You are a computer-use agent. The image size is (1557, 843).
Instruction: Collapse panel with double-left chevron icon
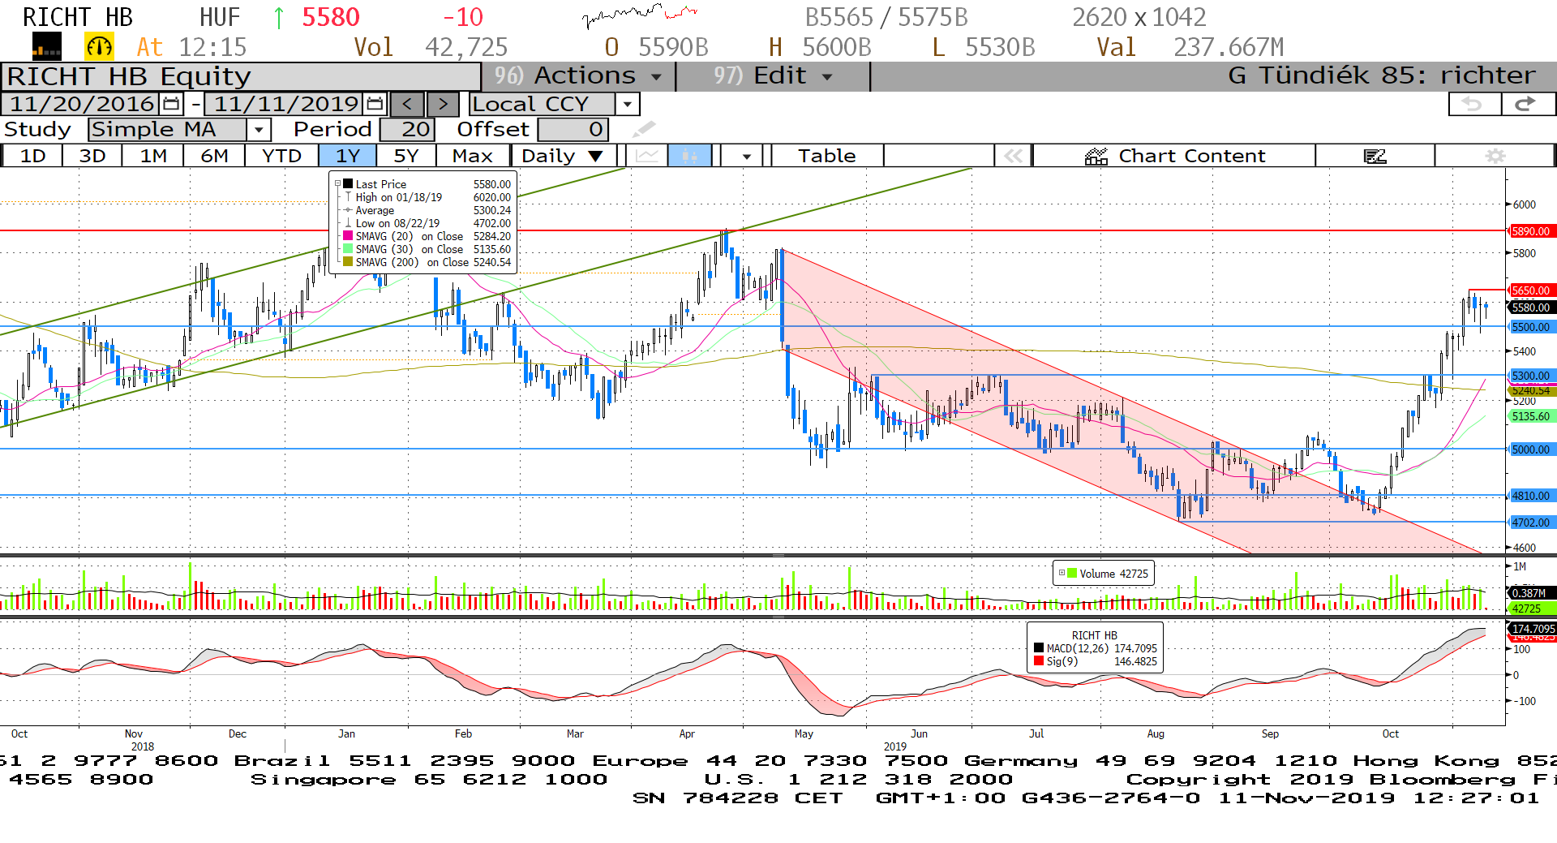pos(1013,156)
